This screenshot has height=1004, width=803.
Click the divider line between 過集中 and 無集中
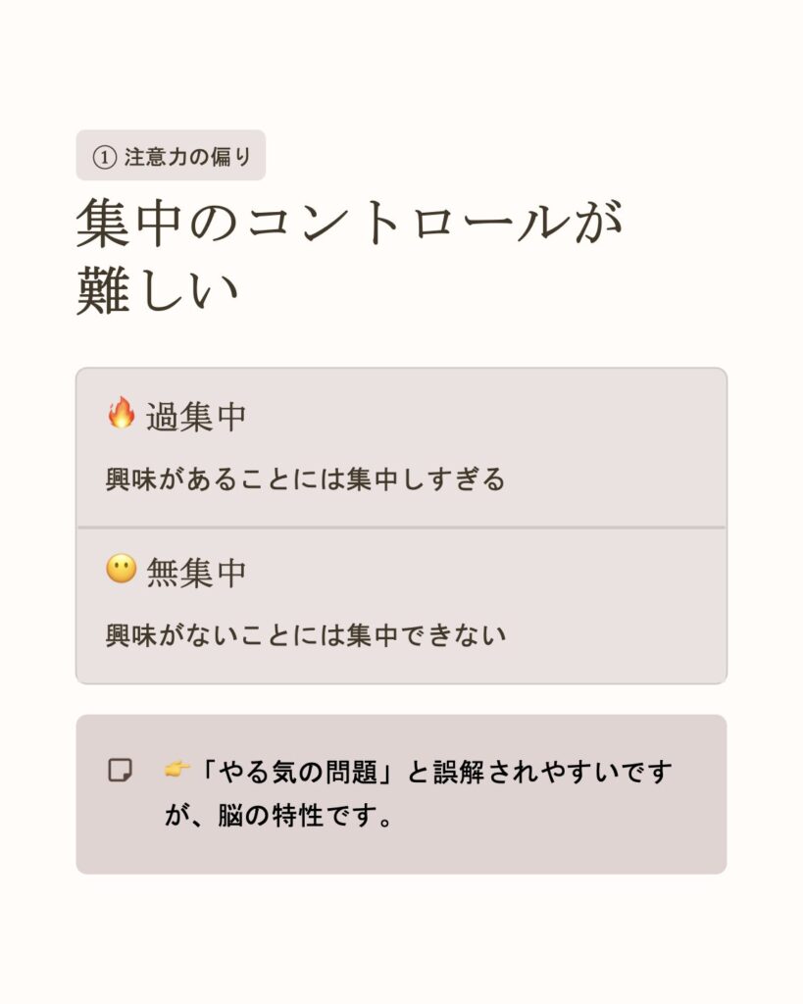pyautogui.click(x=401, y=527)
